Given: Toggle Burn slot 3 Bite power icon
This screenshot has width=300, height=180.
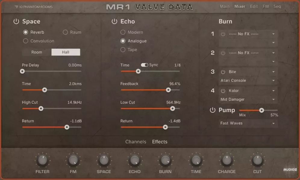Looking at the screenshot, I should (x=223, y=72).
